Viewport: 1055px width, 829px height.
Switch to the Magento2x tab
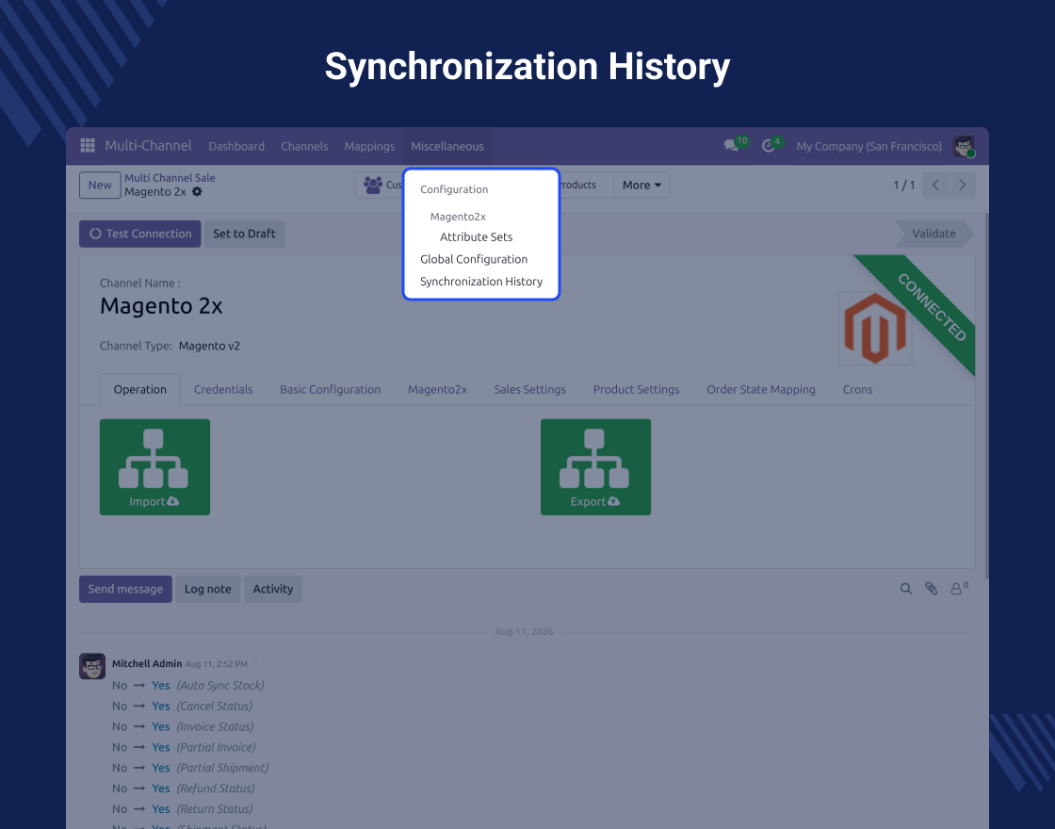(437, 390)
